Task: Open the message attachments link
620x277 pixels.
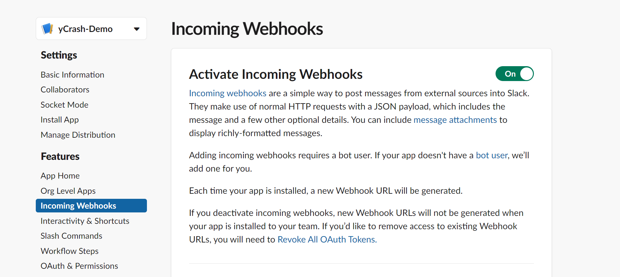Action: tap(455, 120)
